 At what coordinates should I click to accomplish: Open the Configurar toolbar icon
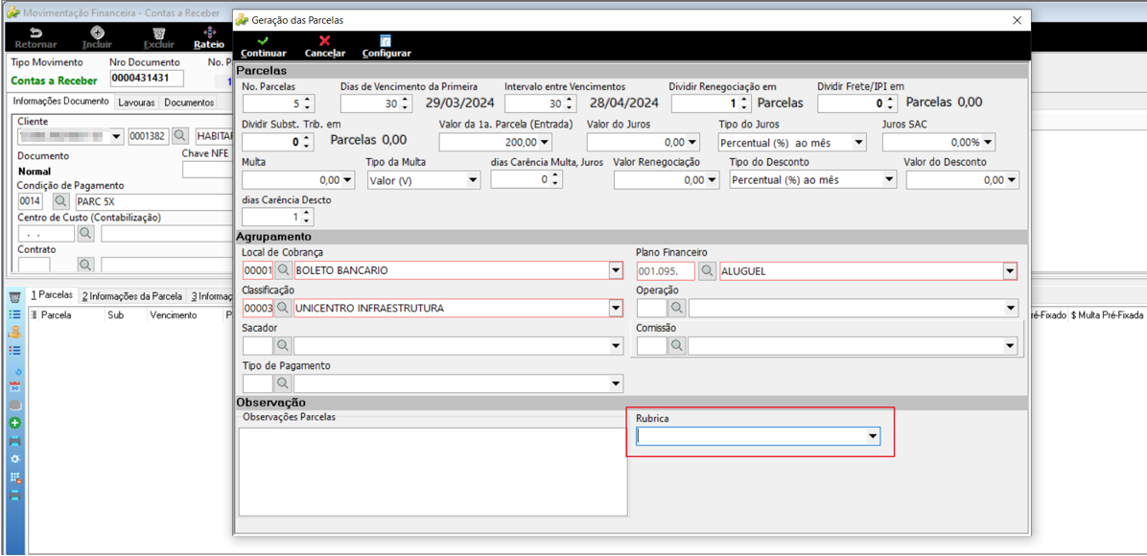[386, 41]
